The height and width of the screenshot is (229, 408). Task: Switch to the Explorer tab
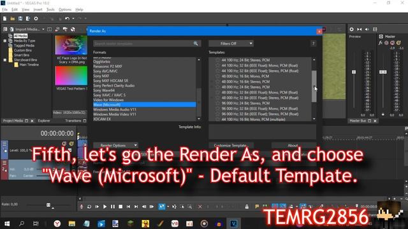(x=44, y=121)
